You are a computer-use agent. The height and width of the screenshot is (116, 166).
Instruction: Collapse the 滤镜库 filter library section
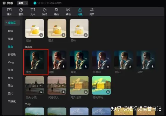tap(12, 23)
